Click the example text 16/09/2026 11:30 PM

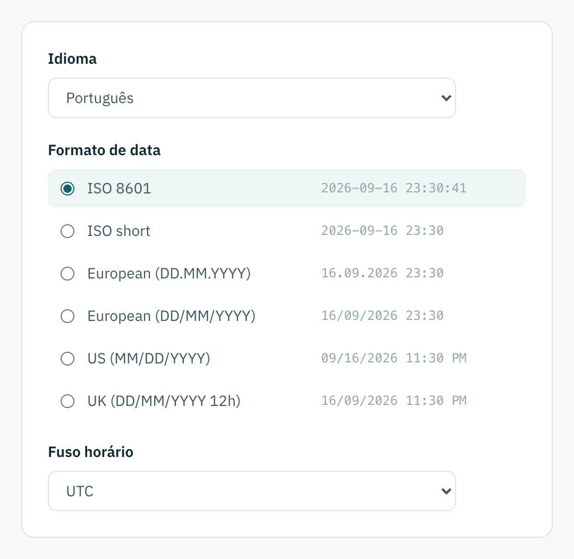tap(394, 401)
